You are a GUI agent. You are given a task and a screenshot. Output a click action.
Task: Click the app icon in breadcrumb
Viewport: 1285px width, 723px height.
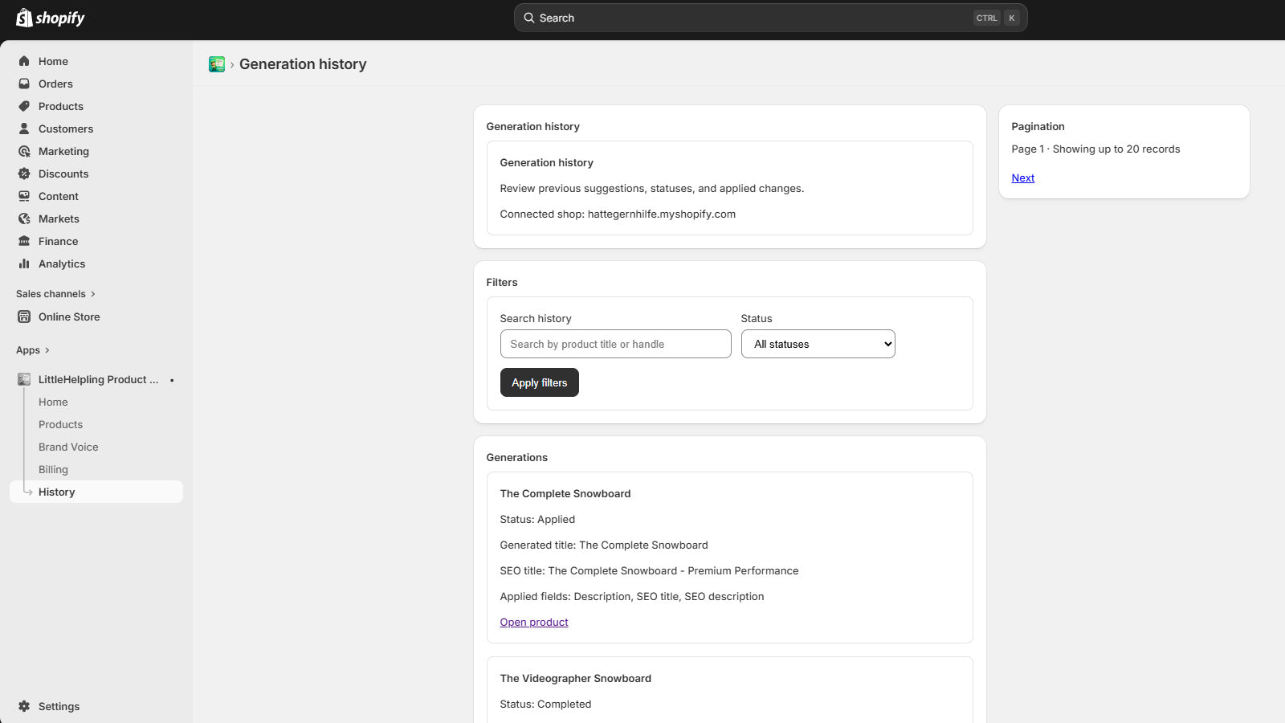[x=217, y=64]
